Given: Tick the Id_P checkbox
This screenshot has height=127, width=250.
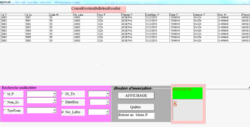Looking at the screenshot, I should pos(5,94).
